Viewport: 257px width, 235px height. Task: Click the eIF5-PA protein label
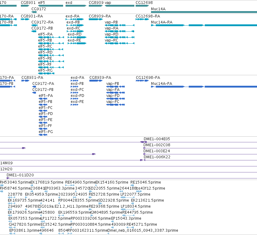tap(46, 96)
